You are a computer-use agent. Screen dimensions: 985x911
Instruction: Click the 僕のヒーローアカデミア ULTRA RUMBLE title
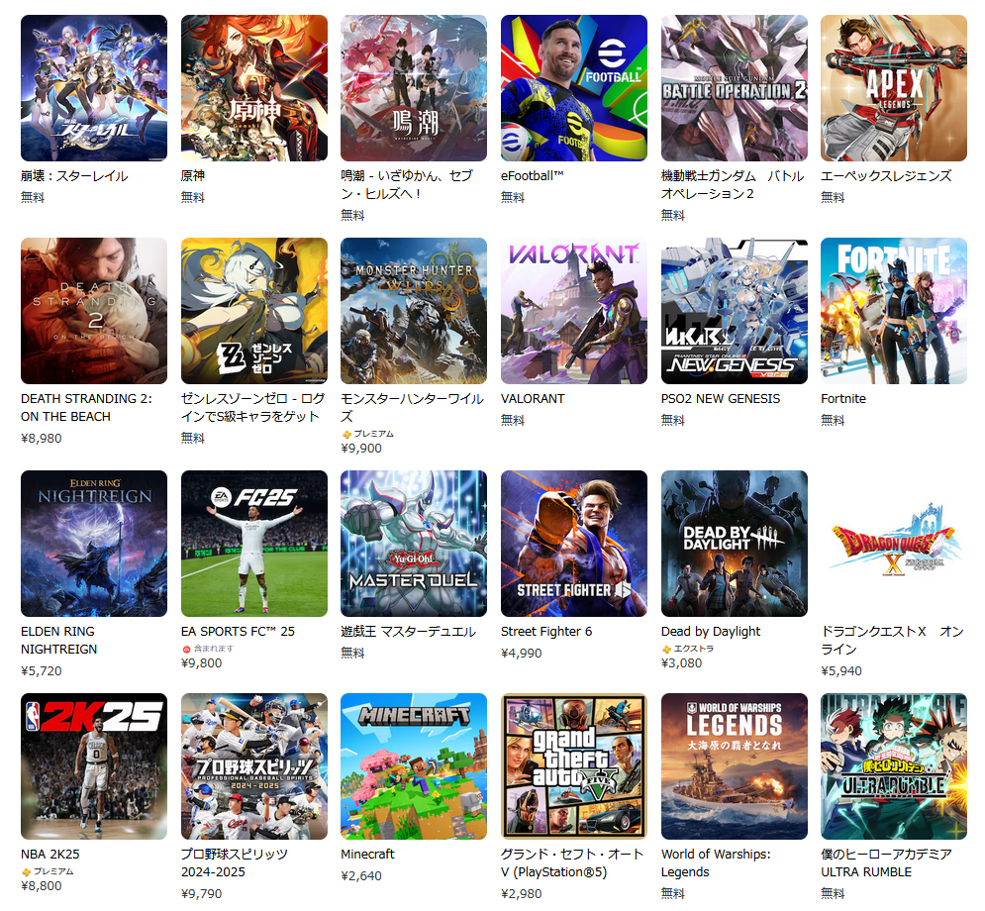coord(886,863)
